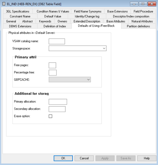Select the Field Name Synonyms tab
Image resolution: width=158 pixels, height=165 pixels.
pos(87,11)
